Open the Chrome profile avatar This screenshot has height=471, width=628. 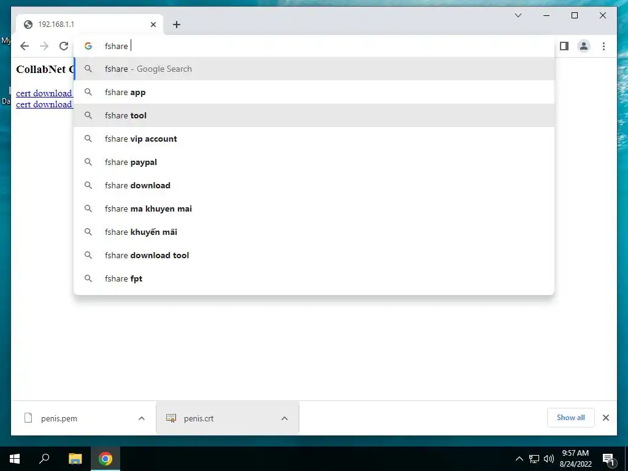pos(584,46)
